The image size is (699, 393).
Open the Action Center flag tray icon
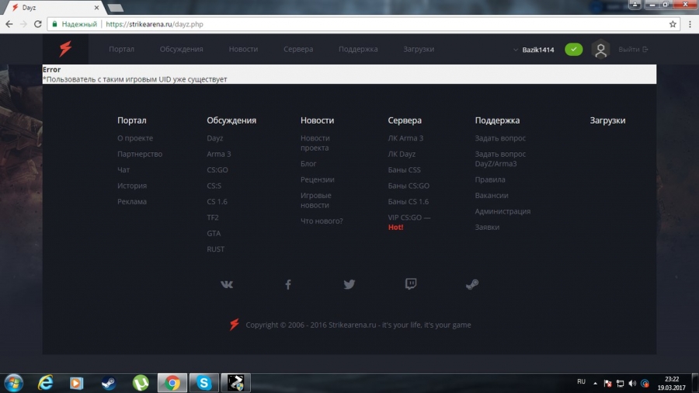coord(607,383)
